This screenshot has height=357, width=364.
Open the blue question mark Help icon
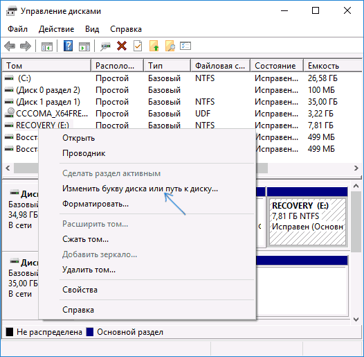(68, 46)
